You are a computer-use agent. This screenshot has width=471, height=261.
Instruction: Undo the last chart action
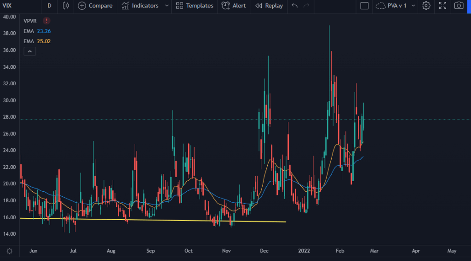point(295,6)
